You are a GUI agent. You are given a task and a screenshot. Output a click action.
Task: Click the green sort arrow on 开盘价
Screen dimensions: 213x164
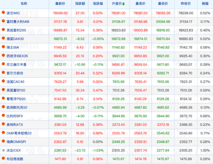[123, 4]
